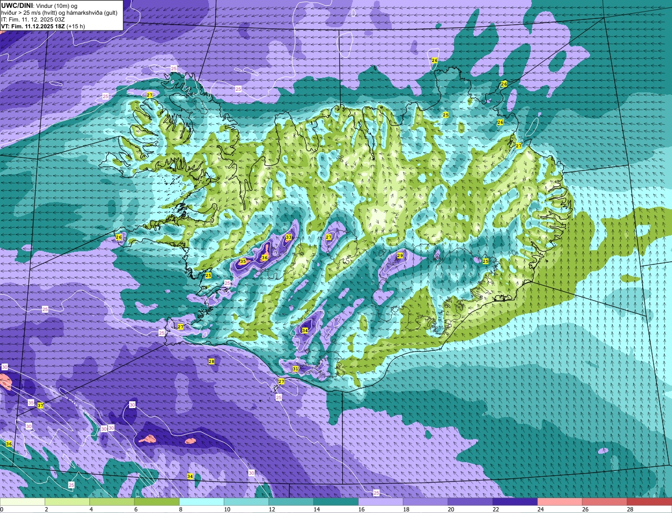Select the 24–26 m/s pink legend swatch
Image resolution: width=672 pixels, height=513 pixels.
[x=560, y=501]
